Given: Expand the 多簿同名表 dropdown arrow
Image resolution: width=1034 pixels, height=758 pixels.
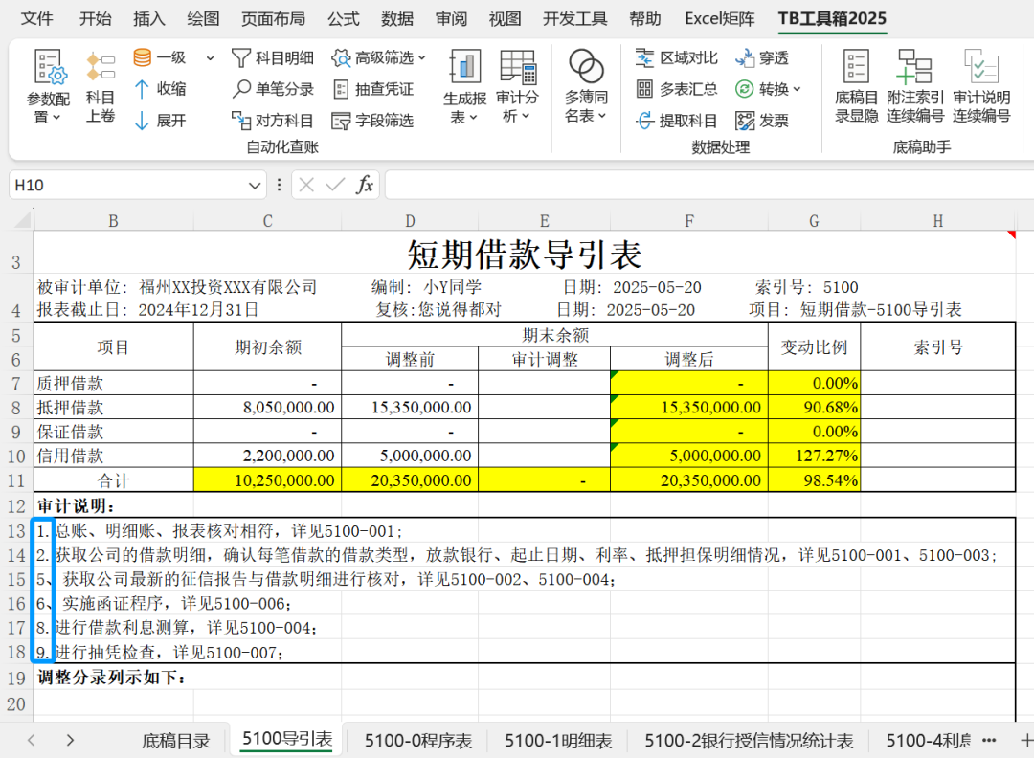Looking at the screenshot, I should (603, 116).
